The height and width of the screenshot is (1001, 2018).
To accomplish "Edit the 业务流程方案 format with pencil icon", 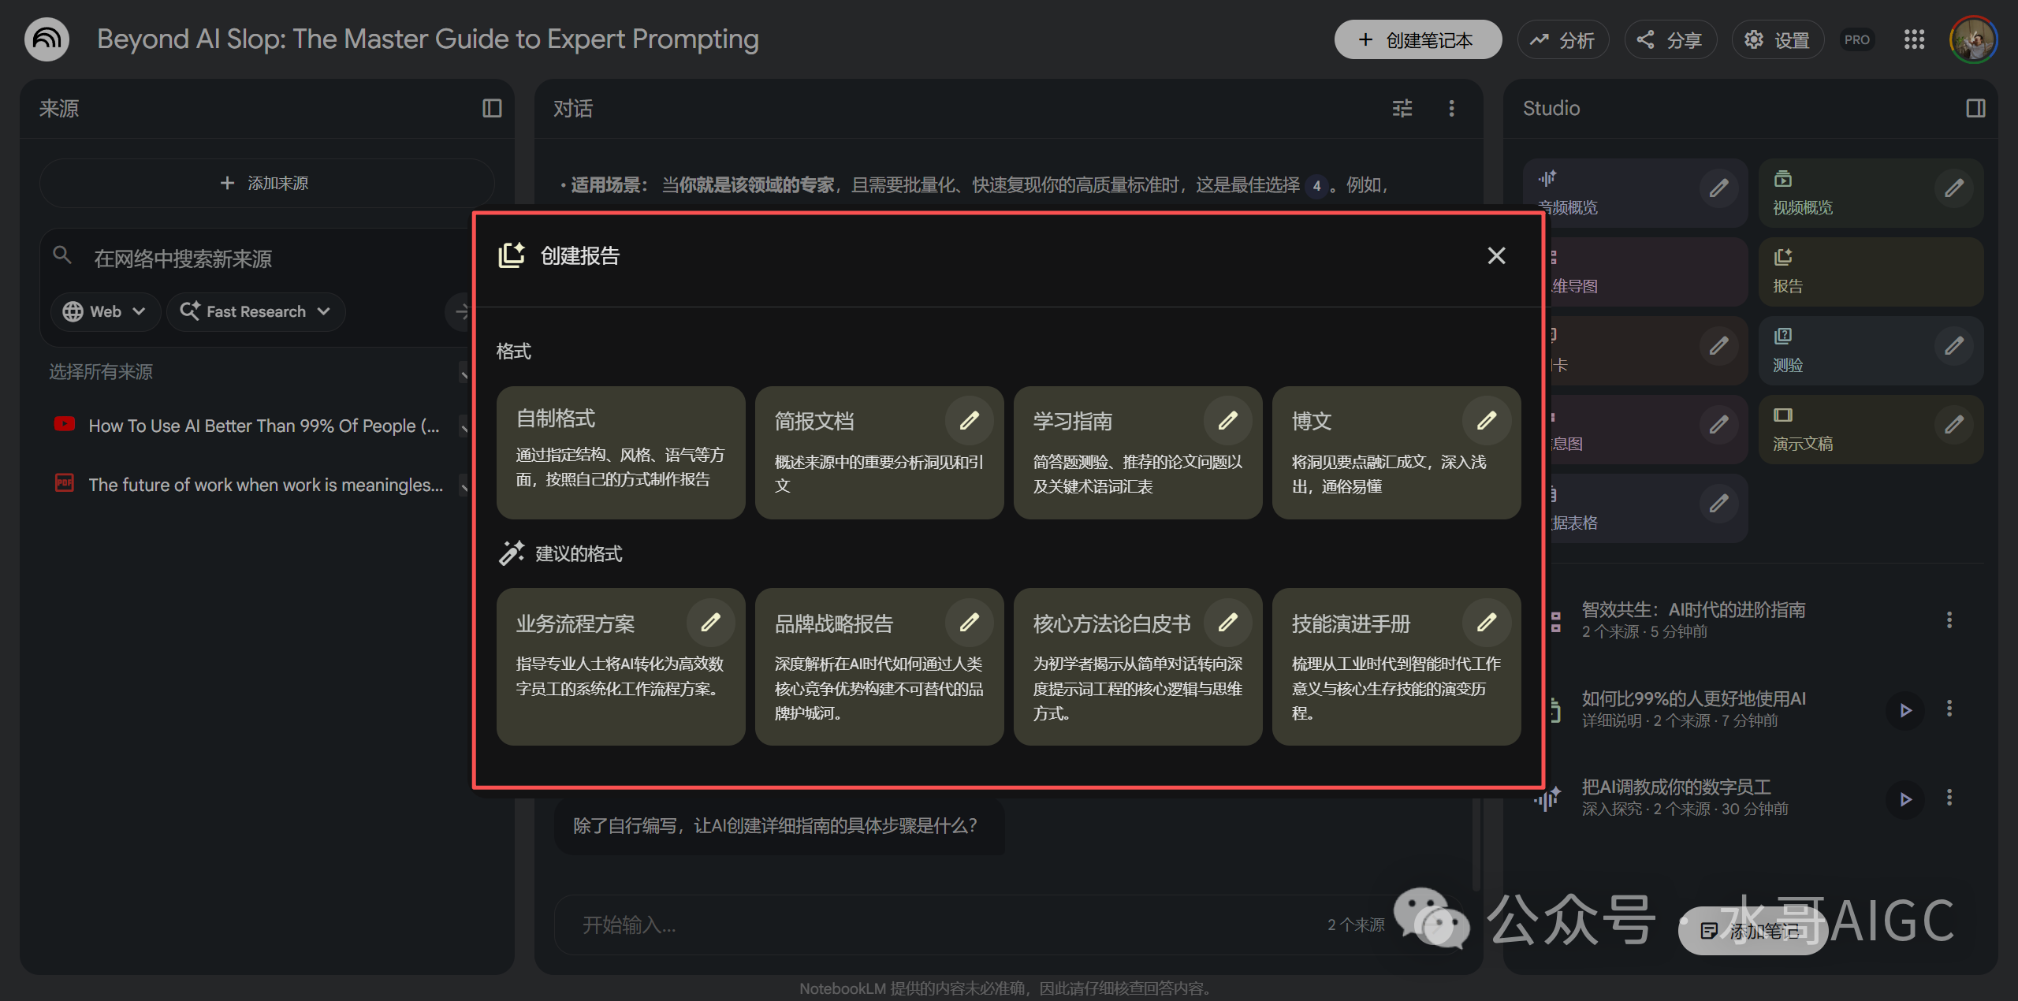I will 710,623.
